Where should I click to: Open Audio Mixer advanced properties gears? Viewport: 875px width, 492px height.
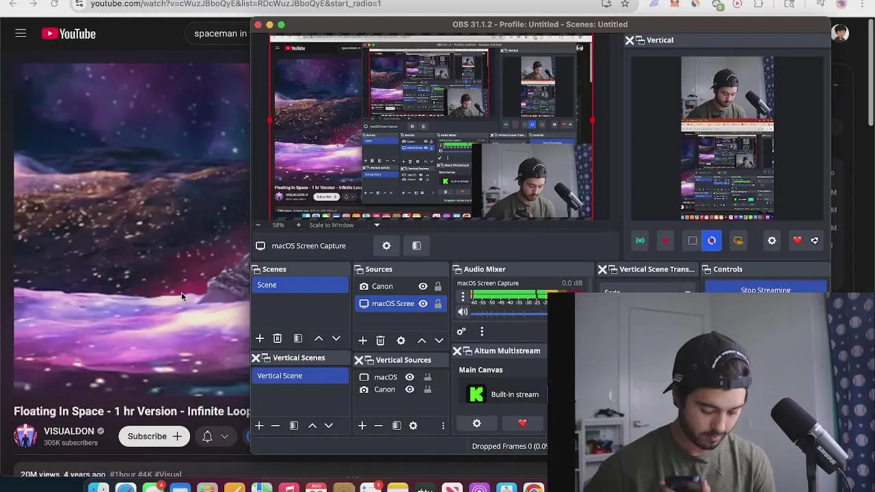tap(461, 331)
